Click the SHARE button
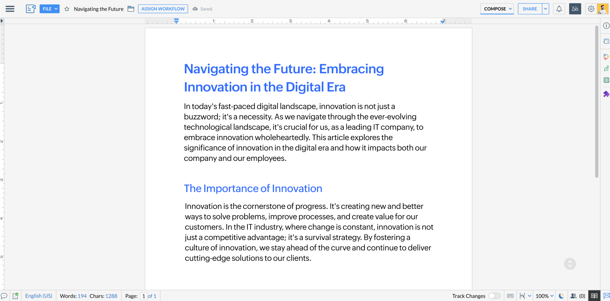 pos(530,9)
